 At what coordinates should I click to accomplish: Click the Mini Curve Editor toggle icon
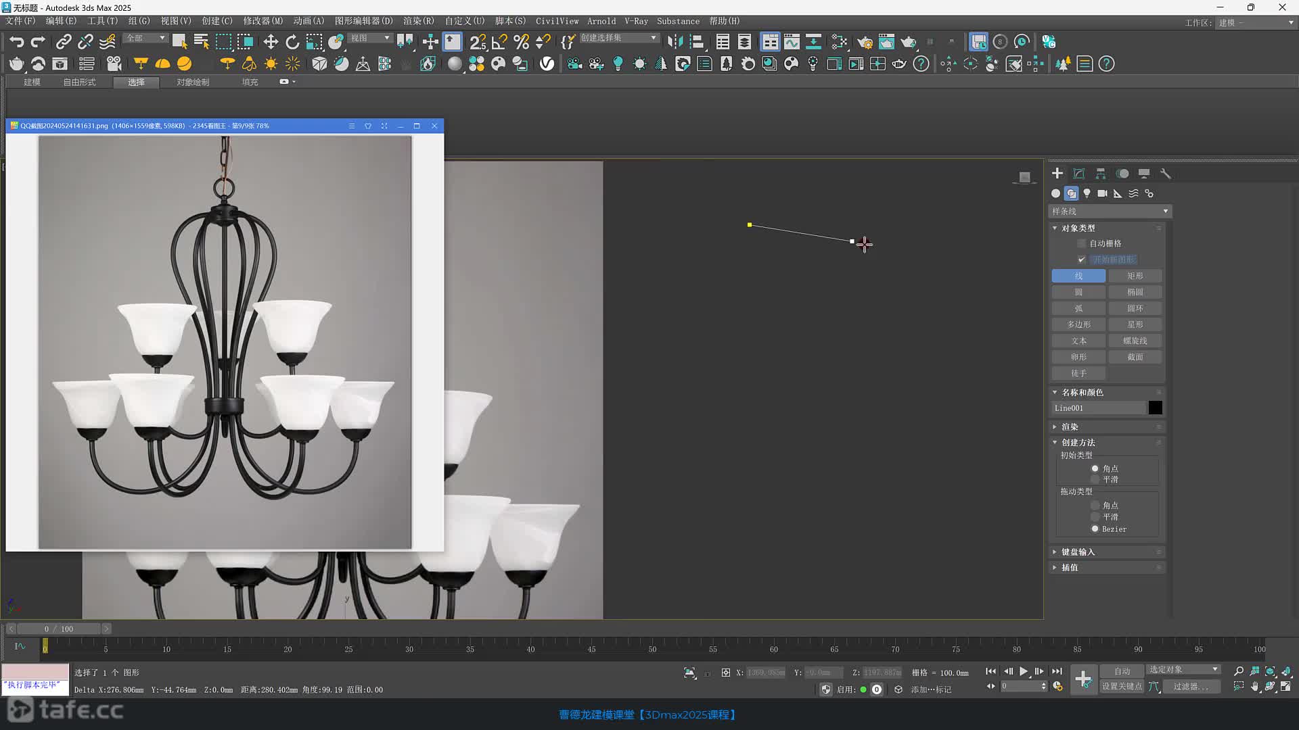[x=20, y=647]
